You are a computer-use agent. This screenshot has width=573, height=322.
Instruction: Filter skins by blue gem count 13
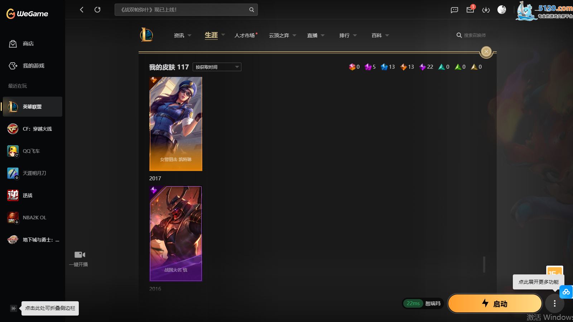[x=388, y=67]
